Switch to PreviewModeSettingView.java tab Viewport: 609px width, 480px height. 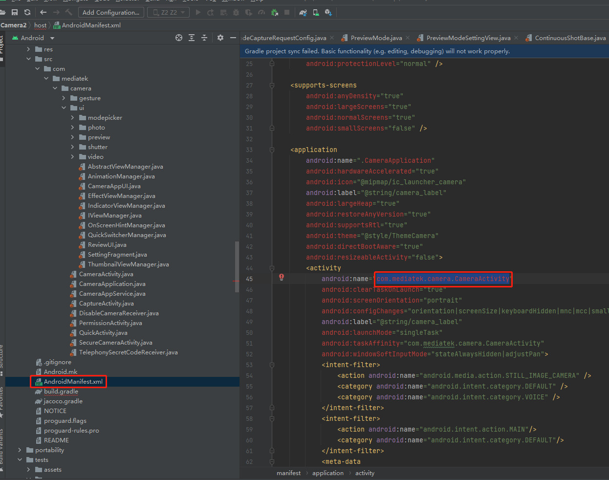[468, 38]
